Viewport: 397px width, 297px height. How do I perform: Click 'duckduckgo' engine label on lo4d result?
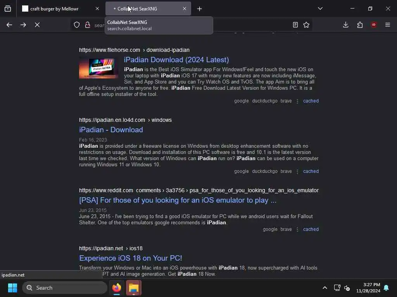point(264,171)
